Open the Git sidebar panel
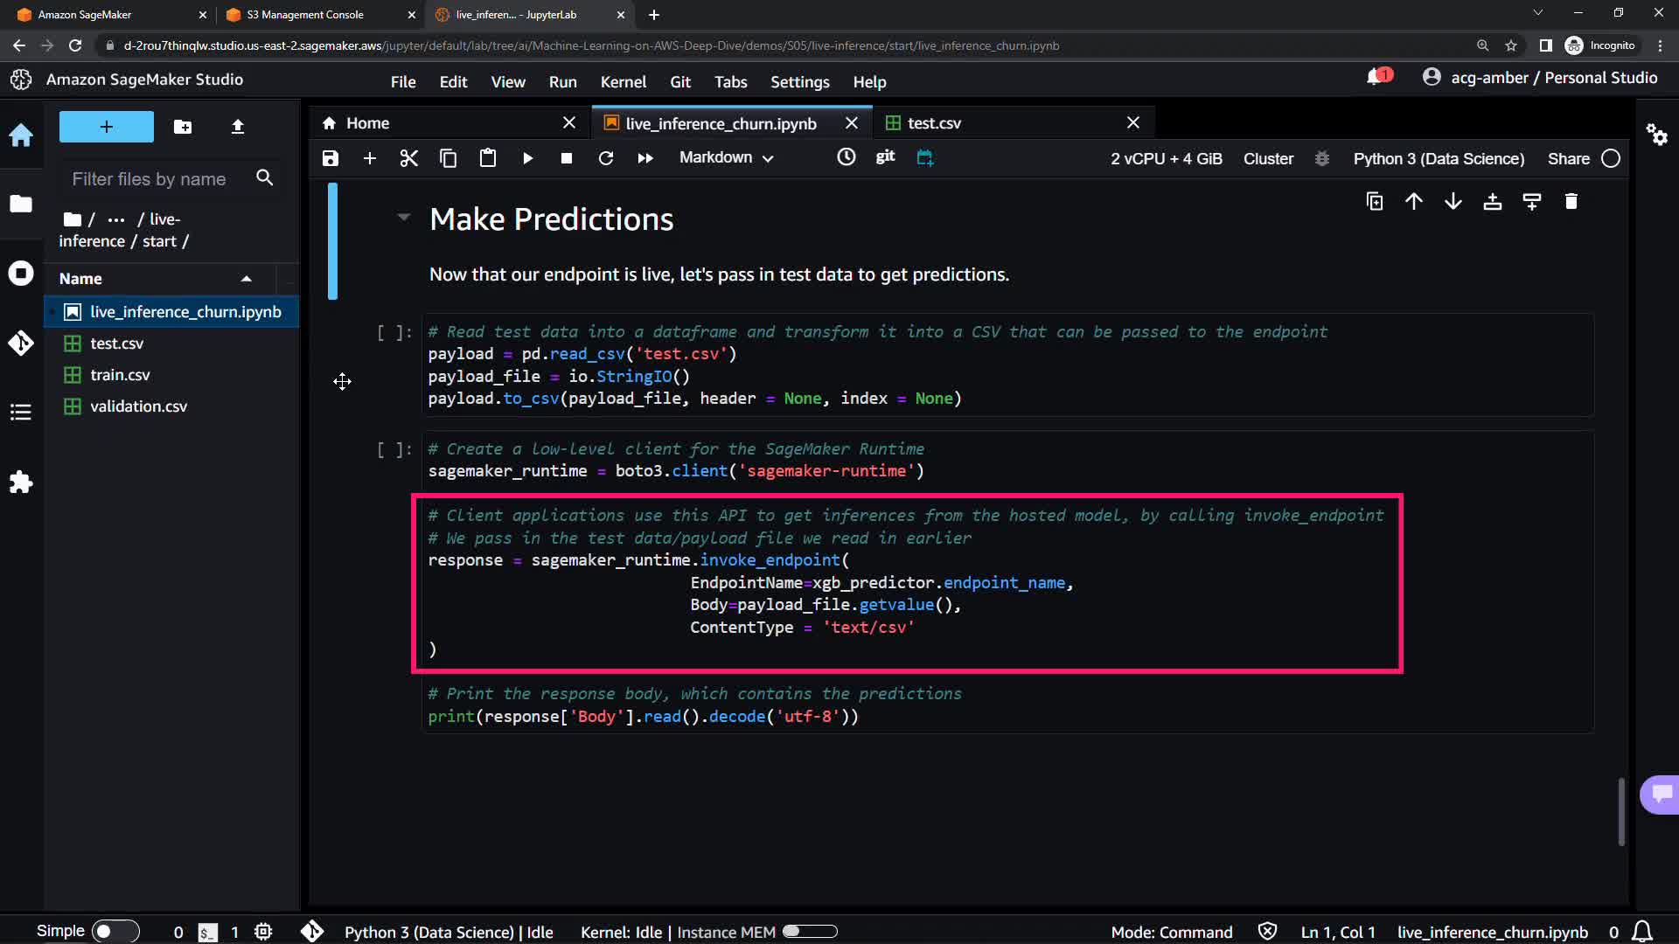Image resolution: width=1679 pixels, height=944 pixels. tap(21, 343)
